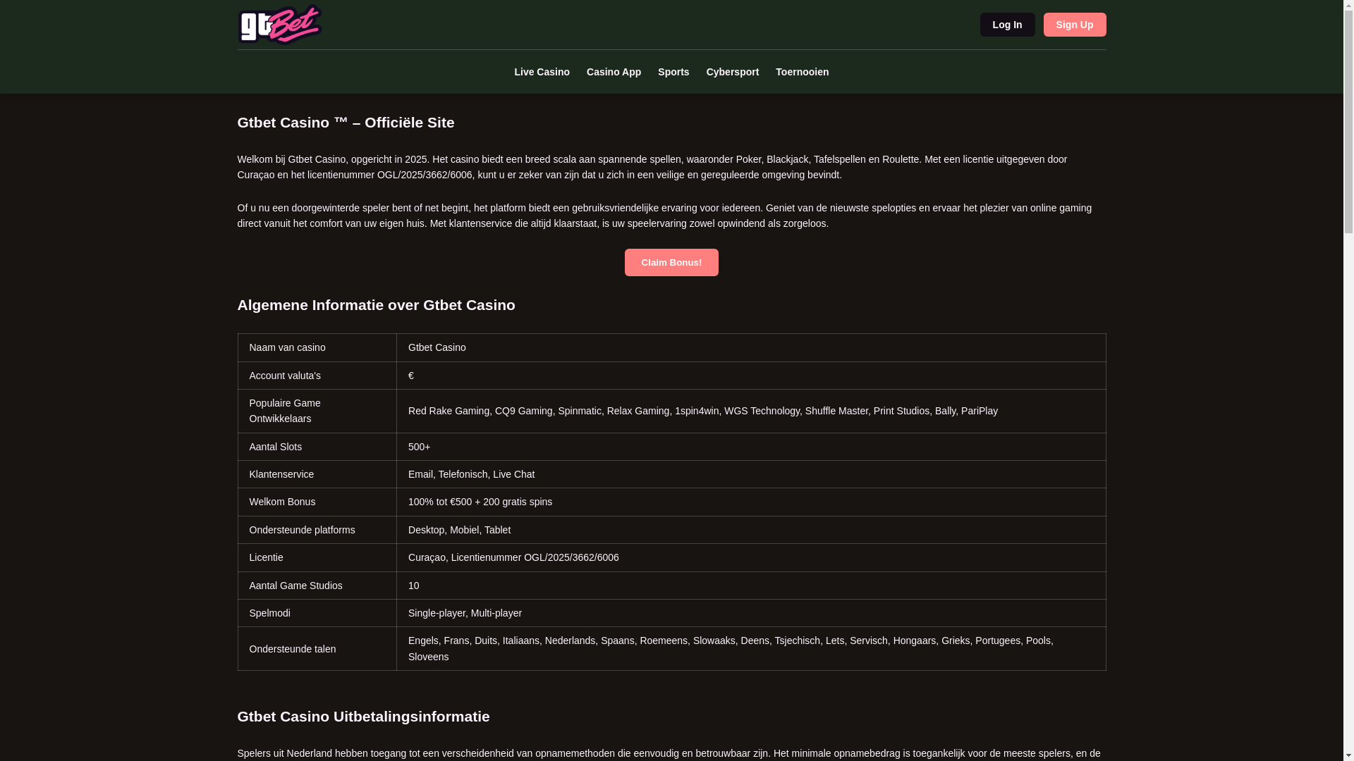
Task: Click the 'Aantal Game Studios' table cell
Action: (x=317, y=586)
